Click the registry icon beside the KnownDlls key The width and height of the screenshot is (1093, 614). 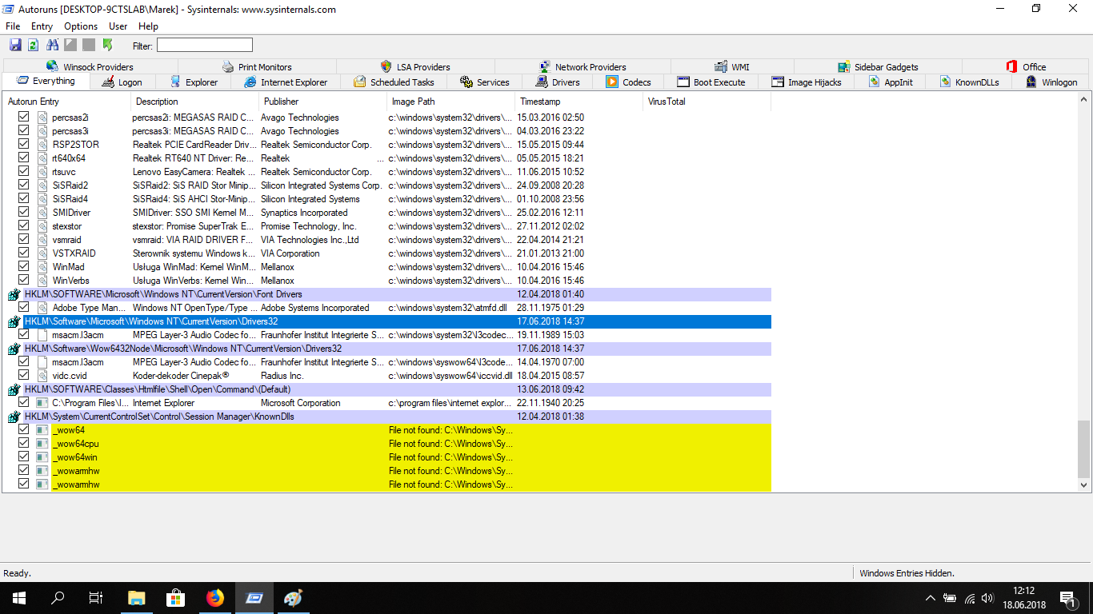tap(14, 417)
